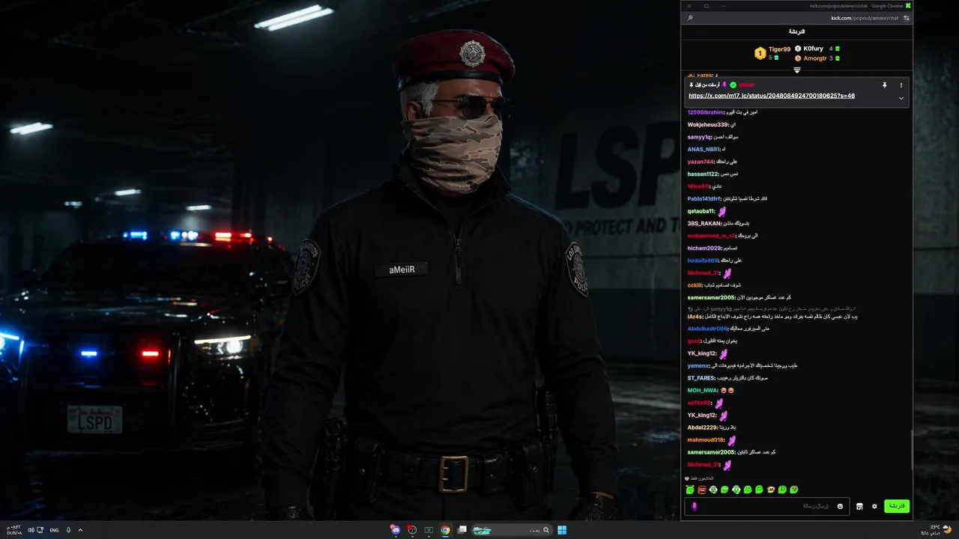
Task: Open chat settings gear icon
Action: (874, 507)
